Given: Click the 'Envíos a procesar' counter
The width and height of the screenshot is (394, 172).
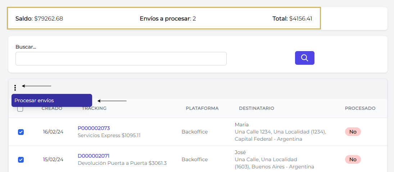Looking at the screenshot, I should click(x=168, y=18).
